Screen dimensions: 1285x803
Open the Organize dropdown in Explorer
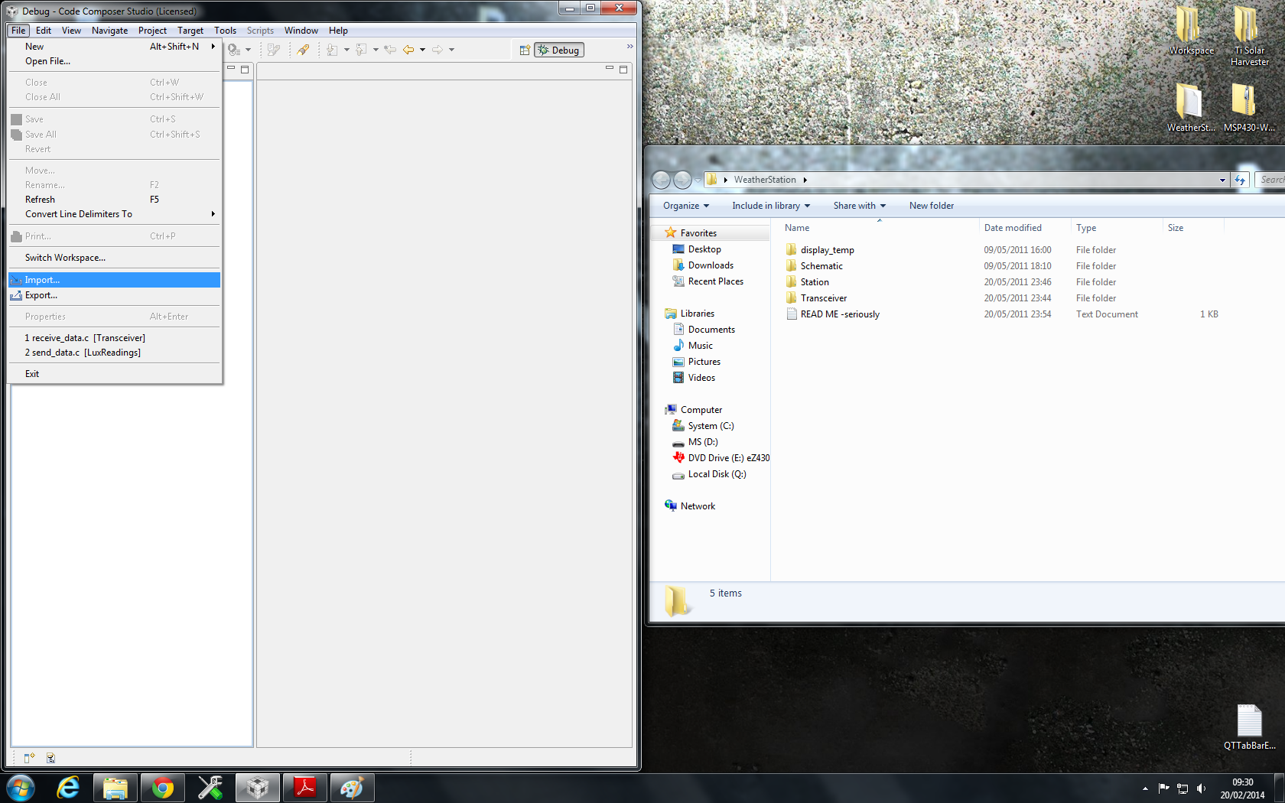point(686,206)
